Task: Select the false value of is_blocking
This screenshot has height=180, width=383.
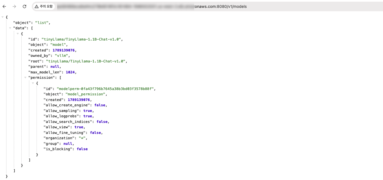Action: (82, 149)
